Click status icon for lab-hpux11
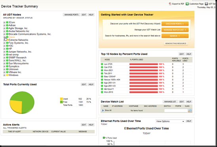The height and width of the screenshot is (147, 217). pos(102,89)
